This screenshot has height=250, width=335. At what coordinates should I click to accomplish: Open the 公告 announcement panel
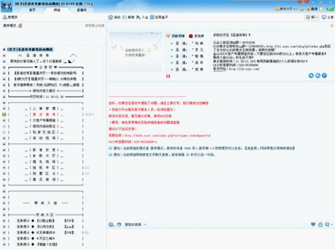327,17
